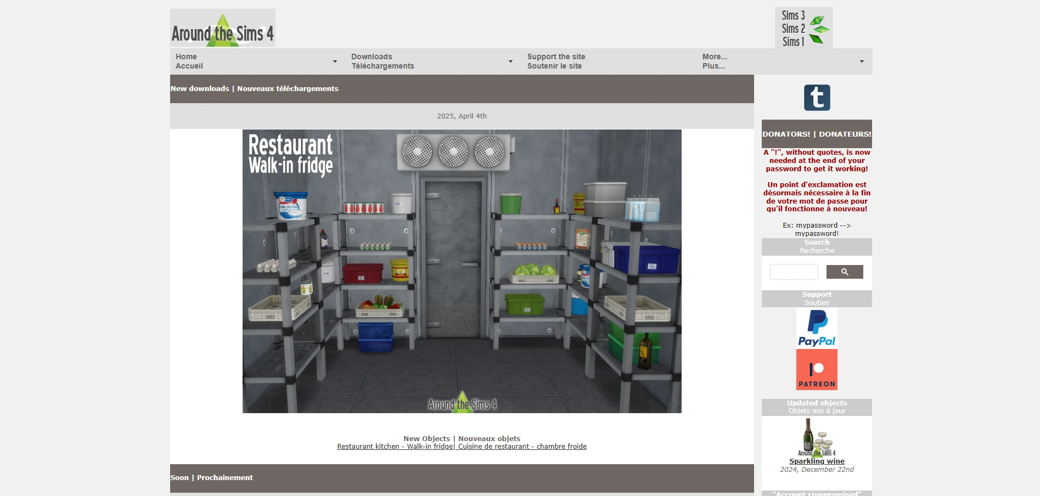The height and width of the screenshot is (496, 1040).
Task: Expand the Home menu dropdown arrow
Action: 335,61
